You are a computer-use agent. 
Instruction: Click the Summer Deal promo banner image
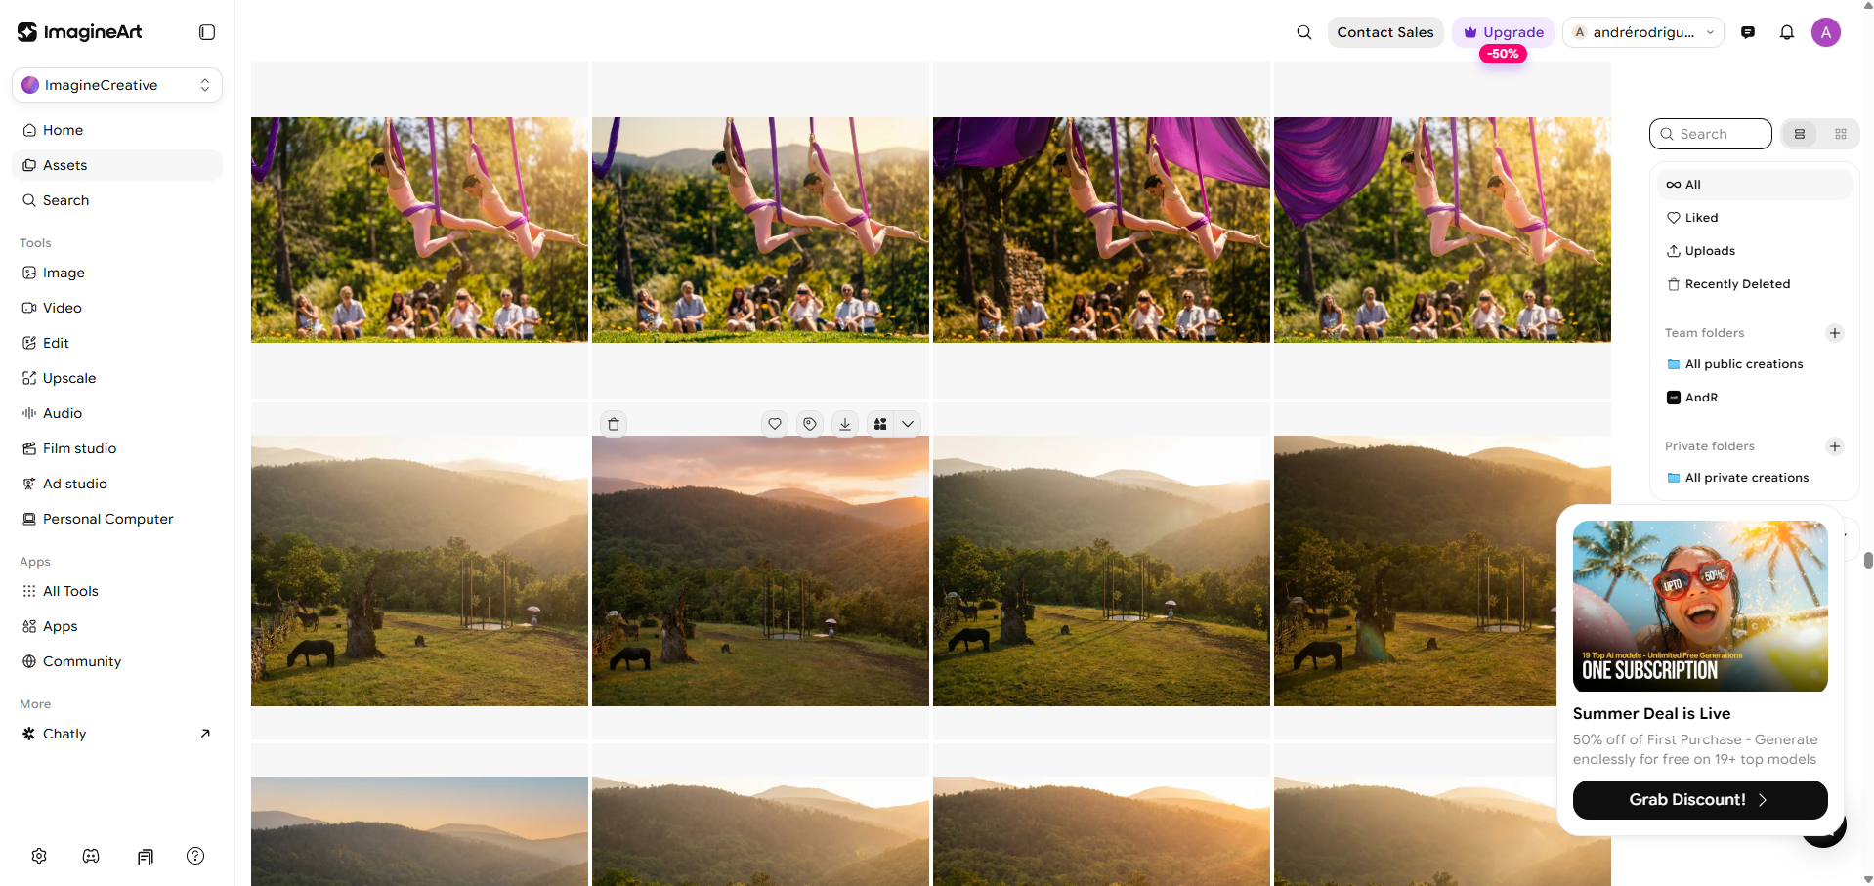pyautogui.click(x=1700, y=606)
